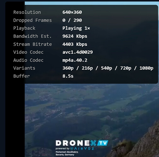Select the 9624 Kbps bandwidth value
This screenshot has height=157, width=159.
click(x=75, y=36)
